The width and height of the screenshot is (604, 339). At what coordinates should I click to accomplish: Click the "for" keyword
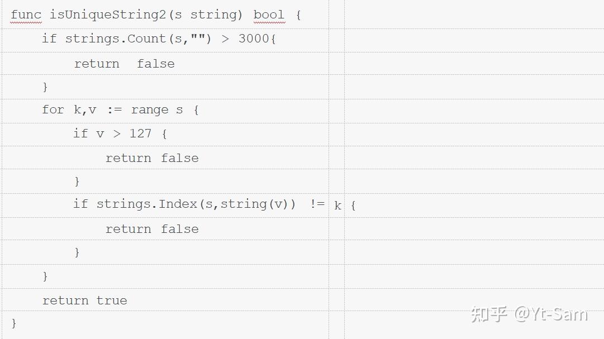pos(53,109)
